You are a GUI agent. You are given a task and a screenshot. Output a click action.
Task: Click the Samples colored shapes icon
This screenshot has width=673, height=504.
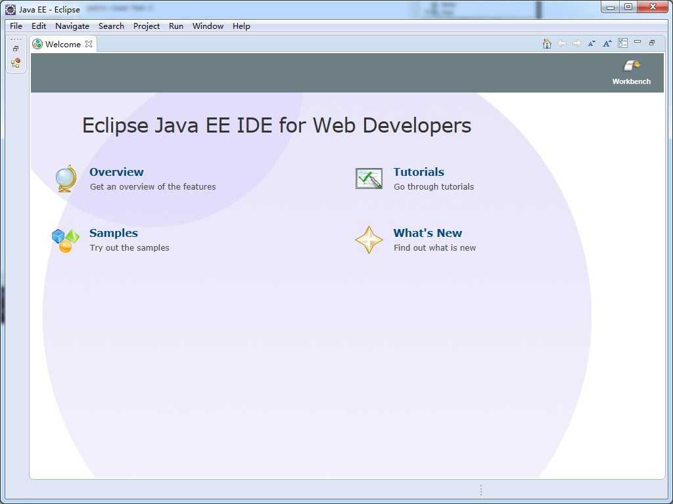pos(66,240)
